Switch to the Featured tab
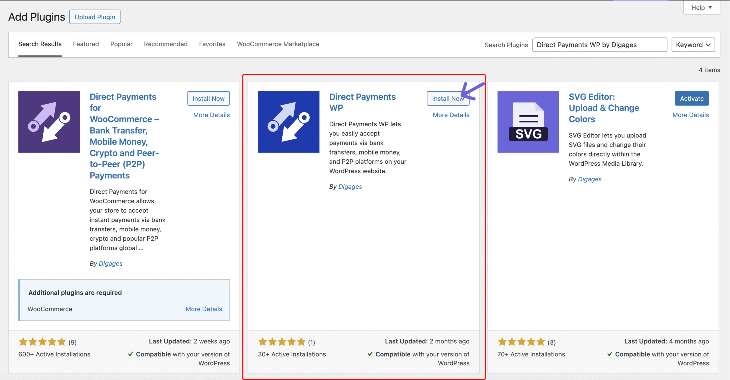730x380 pixels. 86,44
